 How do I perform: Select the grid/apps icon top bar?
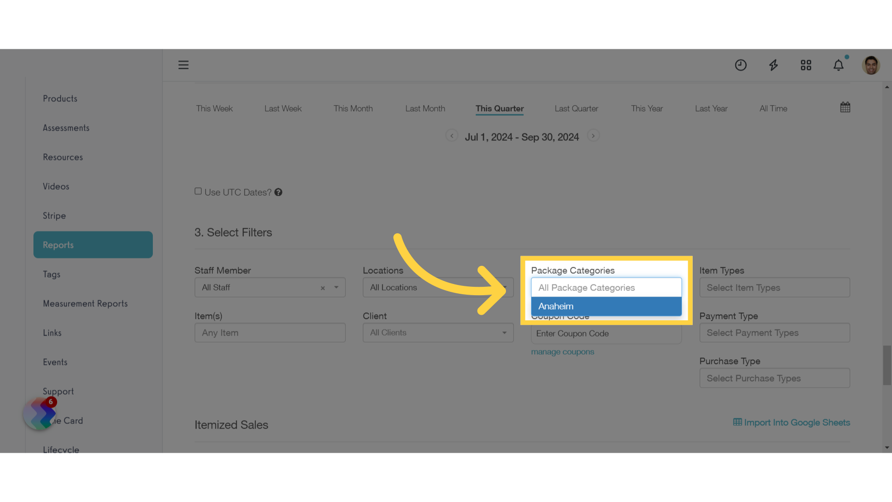[x=806, y=65]
